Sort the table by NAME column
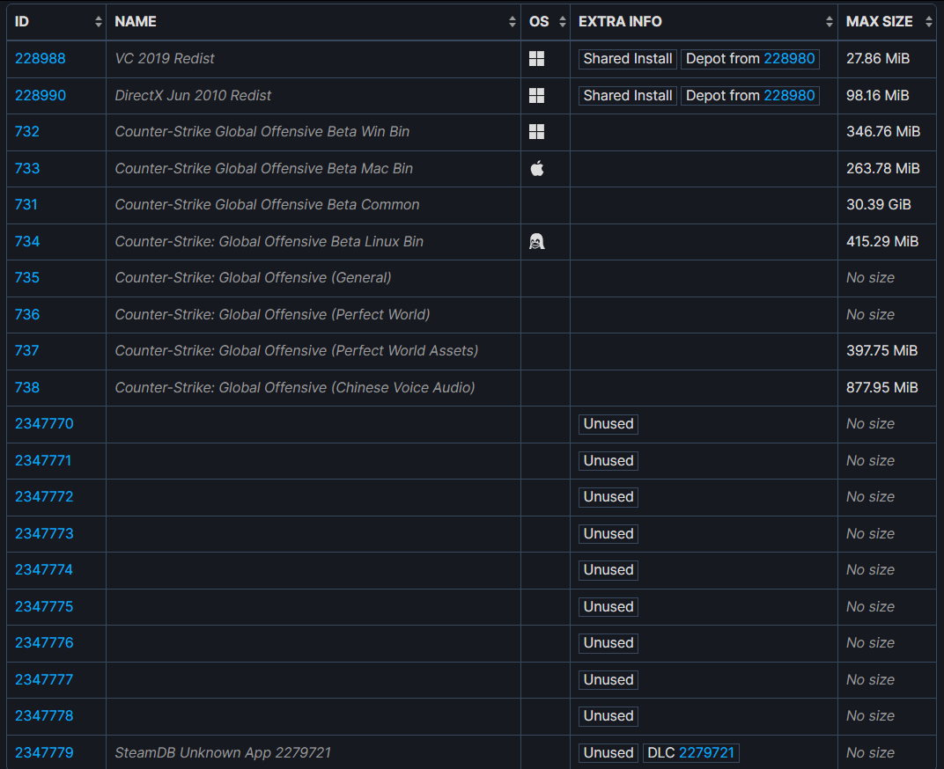944x769 pixels. pyautogui.click(x=313, y=22)
